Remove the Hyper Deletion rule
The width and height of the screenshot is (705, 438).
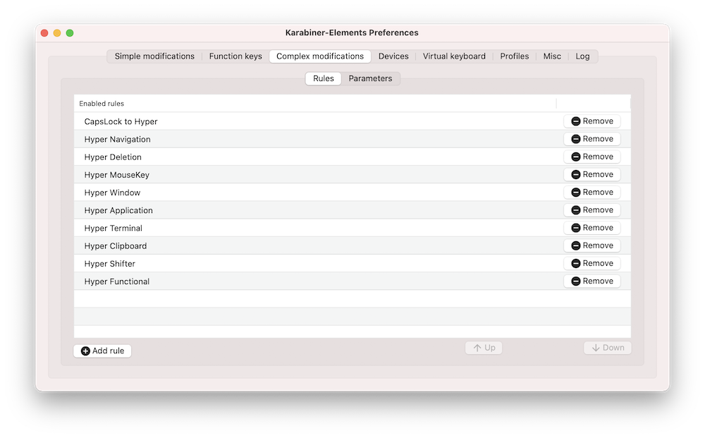592,157
